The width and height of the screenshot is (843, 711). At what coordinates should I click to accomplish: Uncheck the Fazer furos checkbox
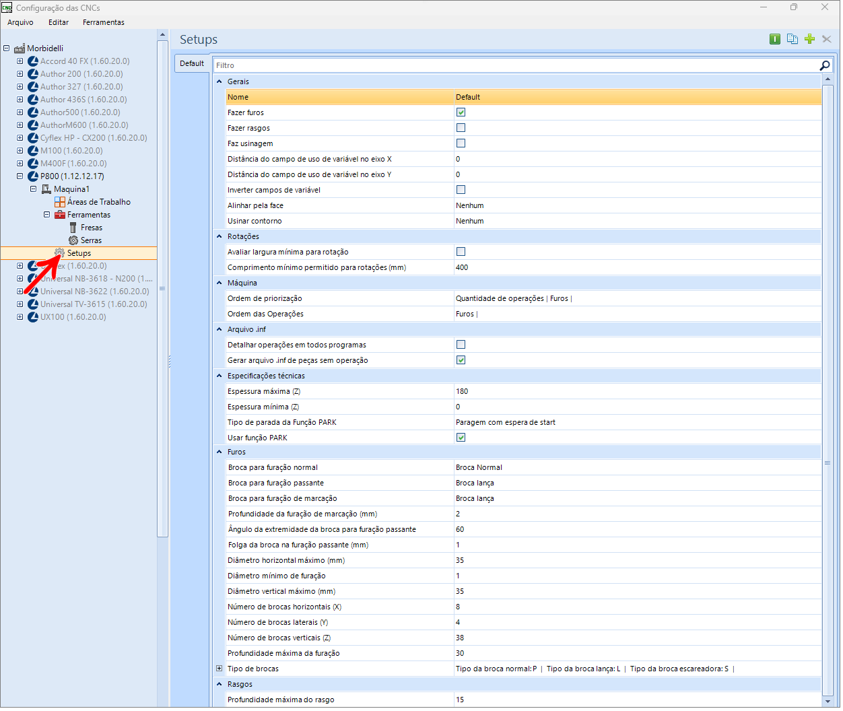coord(461,112)
